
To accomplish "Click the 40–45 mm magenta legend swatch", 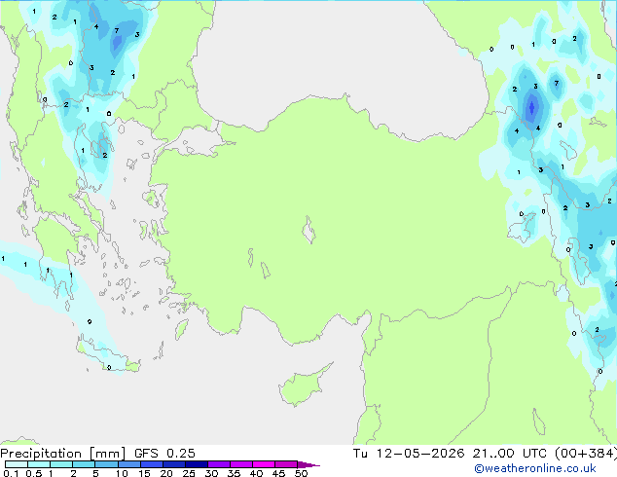I will click(x=264, y=464).
